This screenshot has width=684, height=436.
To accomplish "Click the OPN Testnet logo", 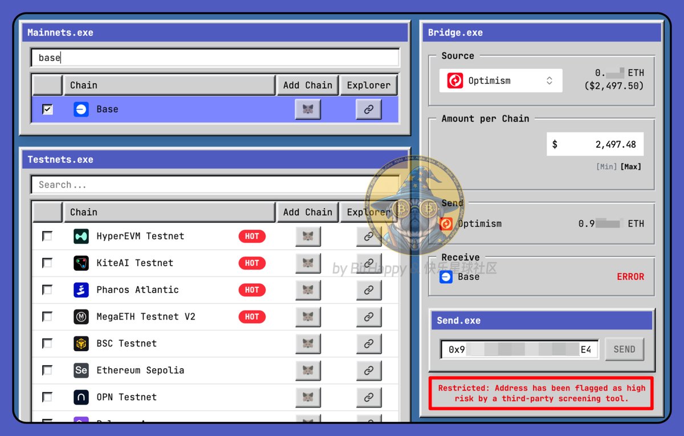I will [81, 397].
